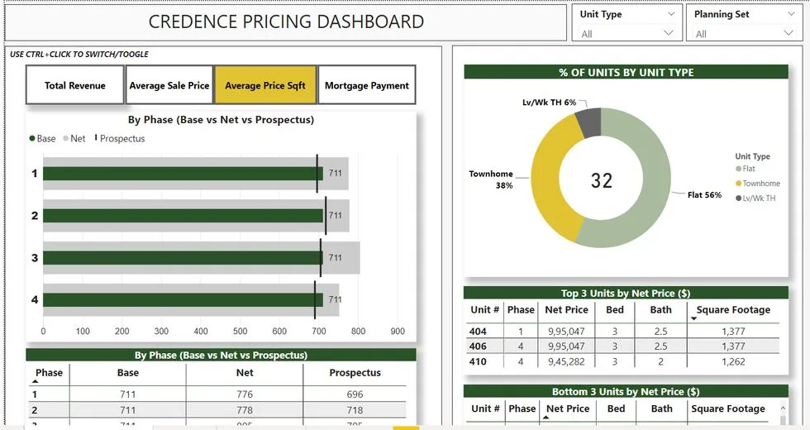
Task: Click the 1,262 square footage cell
Action: point(734,361)
